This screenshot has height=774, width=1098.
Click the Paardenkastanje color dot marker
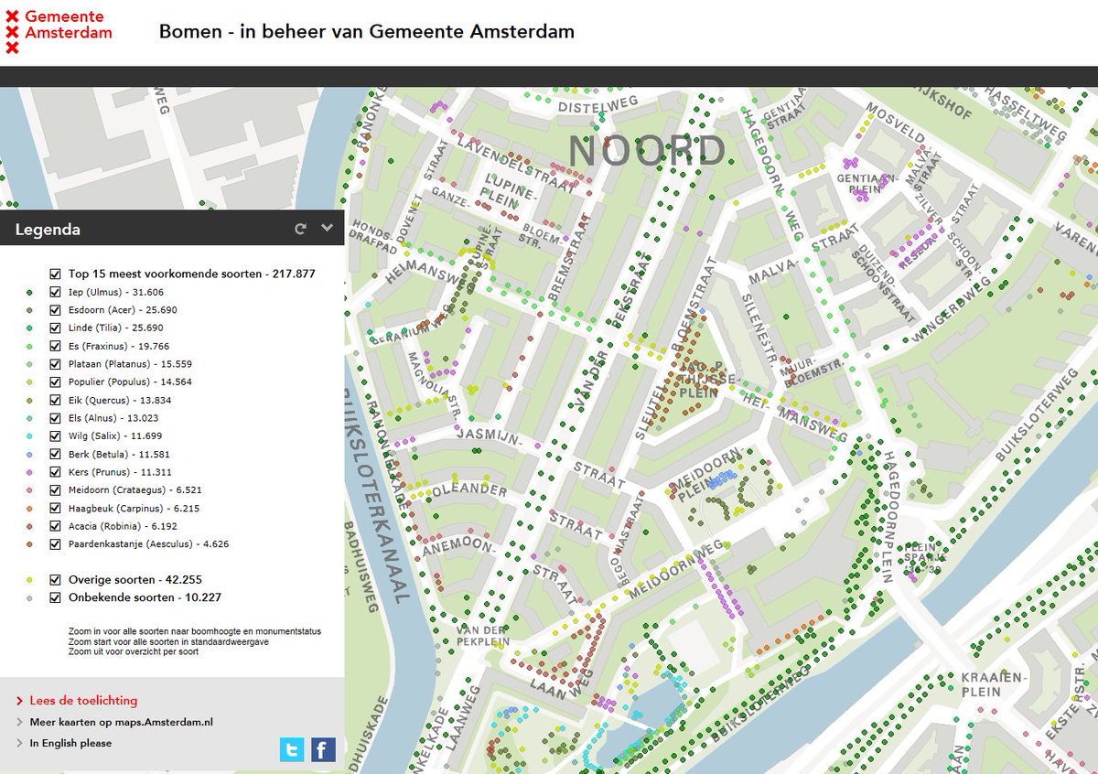(x=27, y=544)
